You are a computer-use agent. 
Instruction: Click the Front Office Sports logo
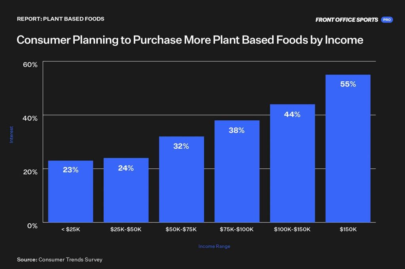pos(346,20)
